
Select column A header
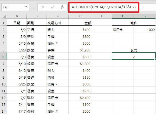17,16
